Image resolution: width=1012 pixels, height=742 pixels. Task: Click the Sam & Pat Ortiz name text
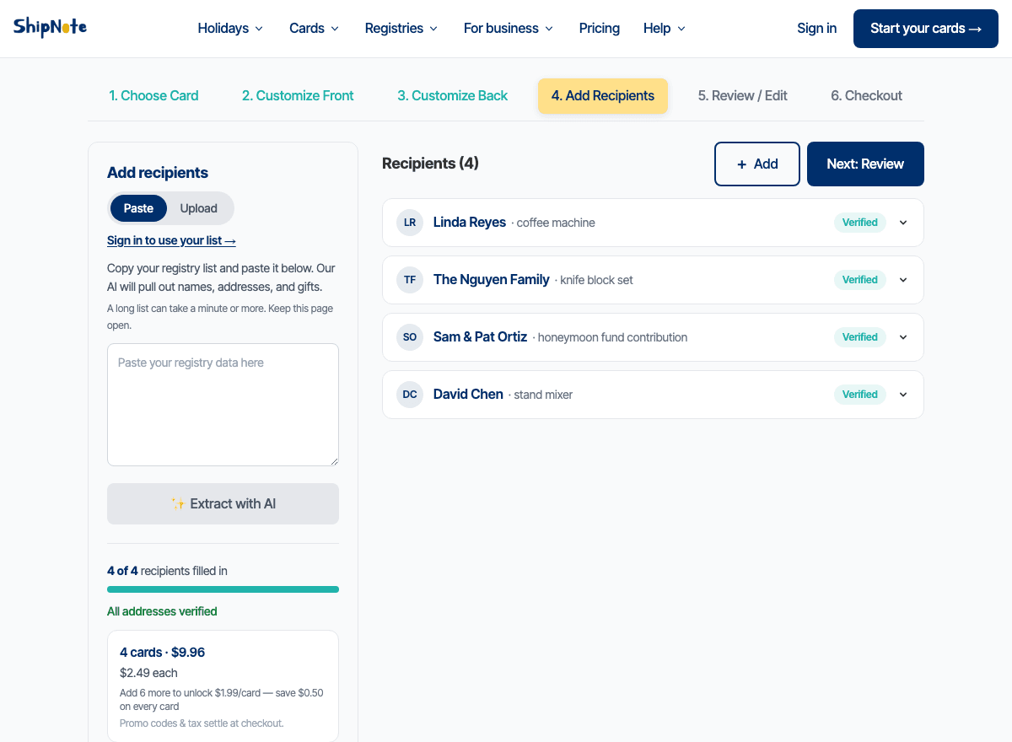point(481,337)
